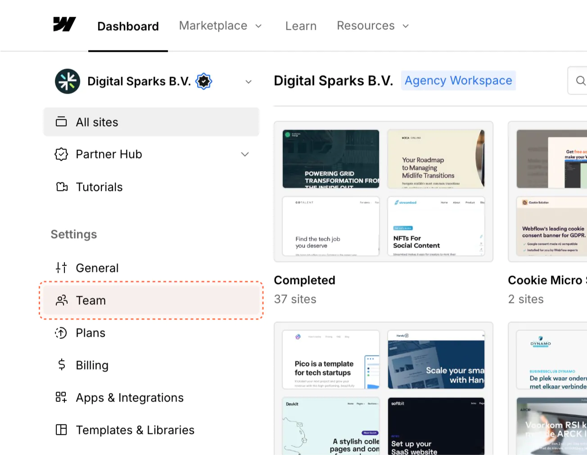
Task: Click the Agency Workspace badge
Action: 458,81
